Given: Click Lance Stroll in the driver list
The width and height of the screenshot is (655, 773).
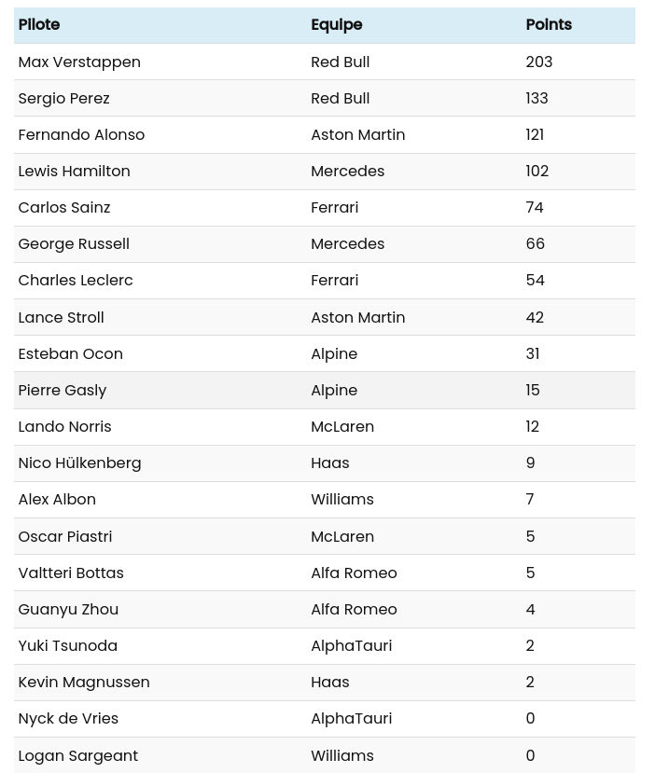Looking at the screenshot, I should click(61, 317).
